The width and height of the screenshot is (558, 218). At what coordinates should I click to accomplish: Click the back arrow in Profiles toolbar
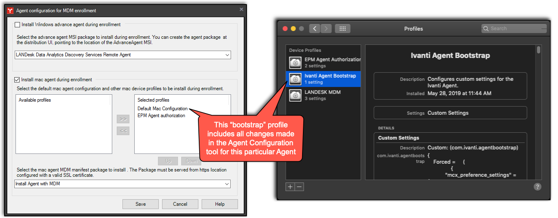(315, 29)
